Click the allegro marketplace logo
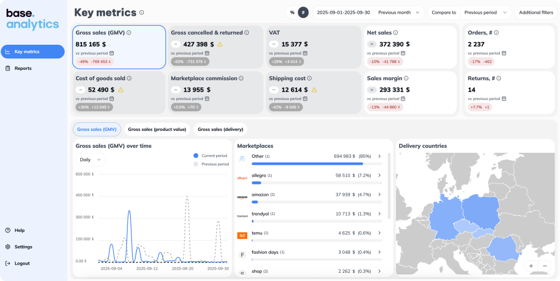 tap(242, 178)
